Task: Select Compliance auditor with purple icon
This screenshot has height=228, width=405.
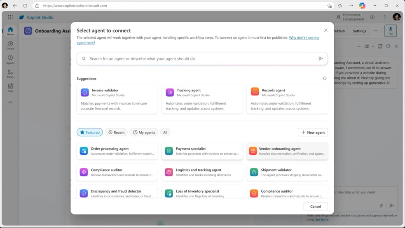Action: [x=117, y=172]
